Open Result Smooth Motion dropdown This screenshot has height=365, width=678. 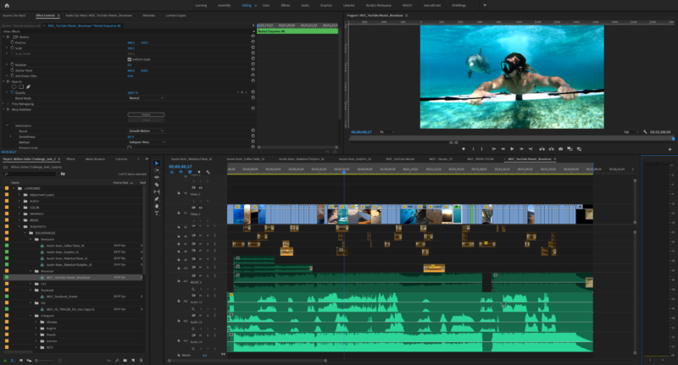(146, 131)
